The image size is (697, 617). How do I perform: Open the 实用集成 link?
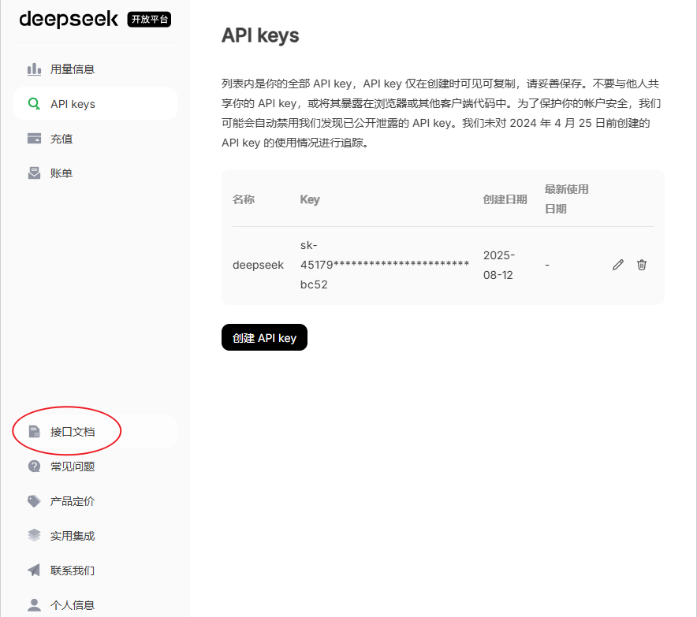tap(95, 536)
